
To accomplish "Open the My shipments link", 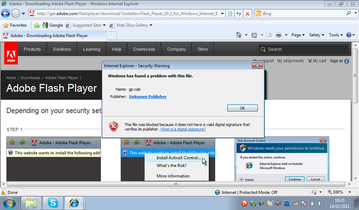I will 290,61.
